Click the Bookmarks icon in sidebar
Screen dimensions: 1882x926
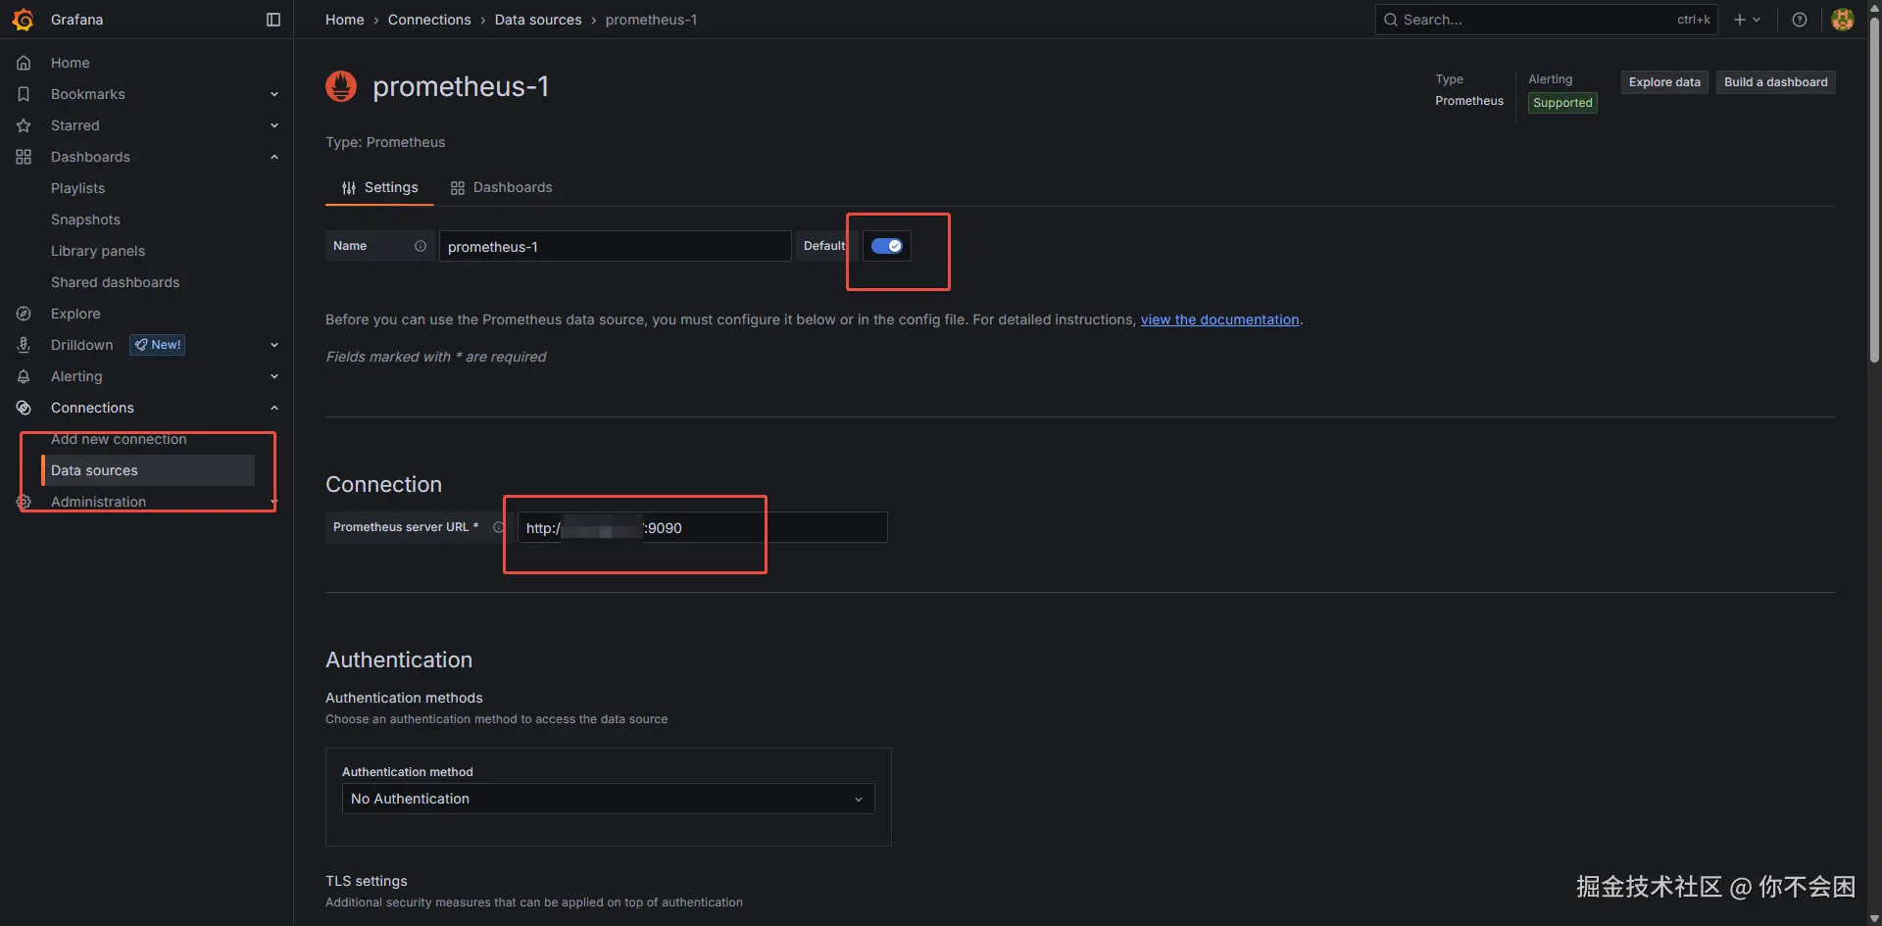point(24,94)
